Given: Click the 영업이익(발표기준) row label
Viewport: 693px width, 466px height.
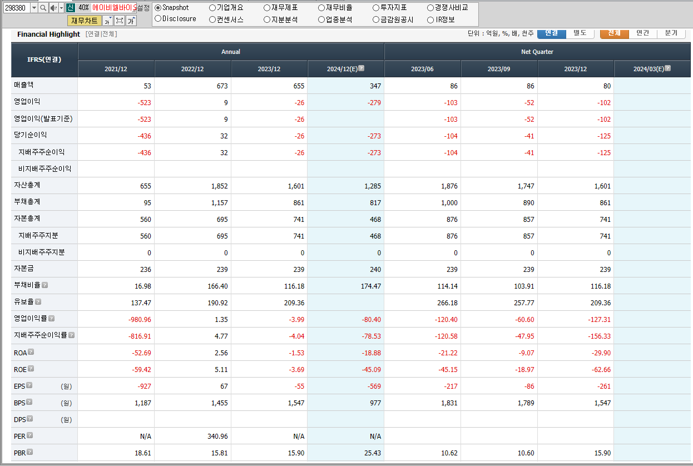Looking at the screenshot, I should pos(43,118).
